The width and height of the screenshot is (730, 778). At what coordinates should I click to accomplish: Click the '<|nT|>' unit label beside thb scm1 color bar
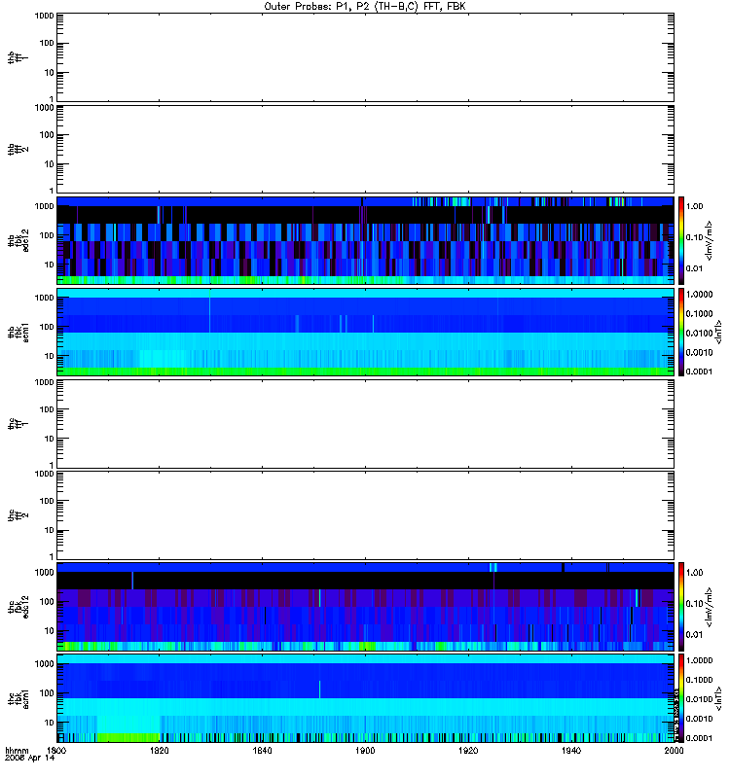[717, 332]
